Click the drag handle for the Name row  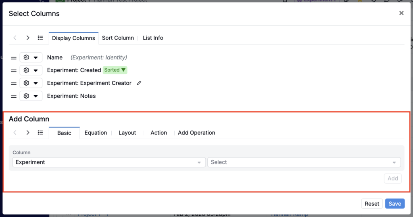14,58
